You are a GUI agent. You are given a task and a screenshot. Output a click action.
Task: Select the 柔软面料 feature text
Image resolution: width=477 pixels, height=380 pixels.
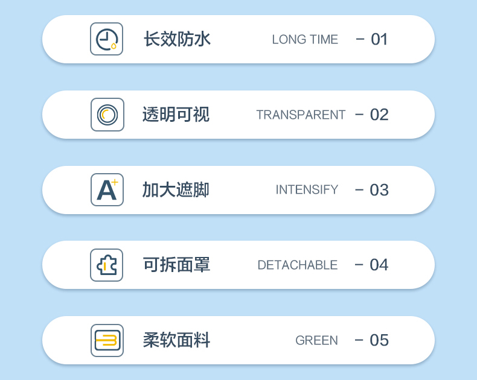(177, 340)
